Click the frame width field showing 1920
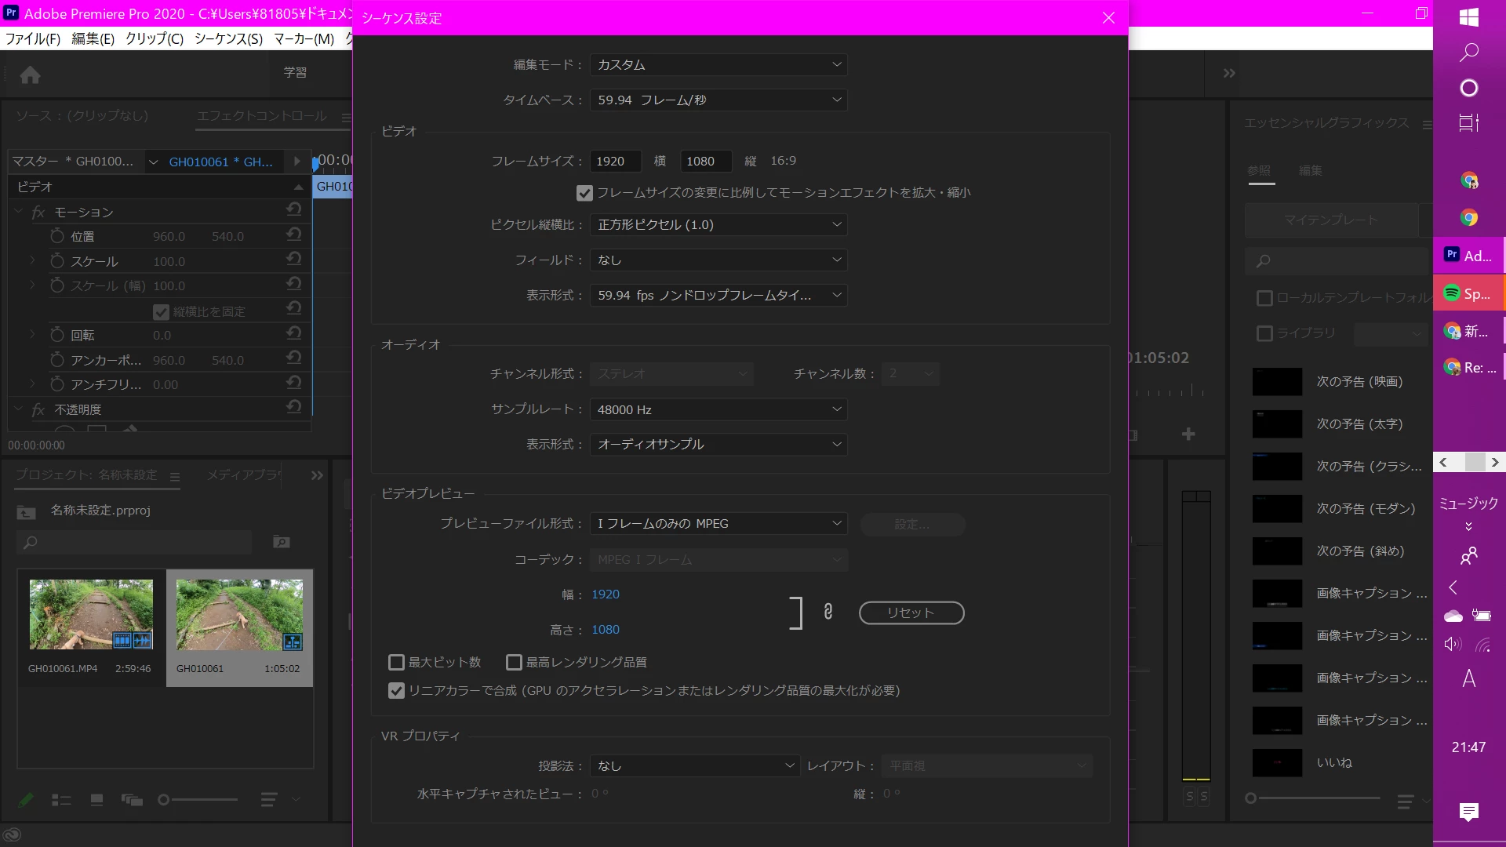The image size is (1506, 847). [615, 162]
